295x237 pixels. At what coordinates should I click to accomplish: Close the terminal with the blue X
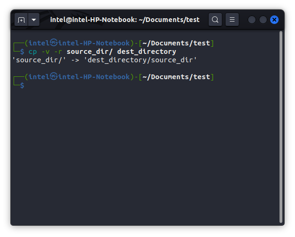[x=274, y=20]
